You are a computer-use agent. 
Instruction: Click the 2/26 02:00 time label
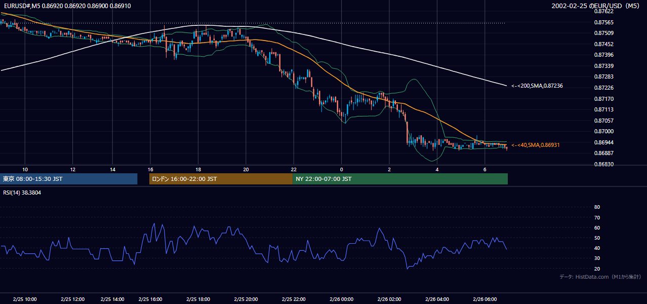[389, 299]
